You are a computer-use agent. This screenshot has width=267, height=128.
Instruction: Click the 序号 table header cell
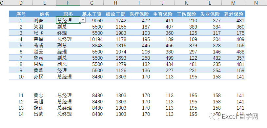[x=21, y=14]
